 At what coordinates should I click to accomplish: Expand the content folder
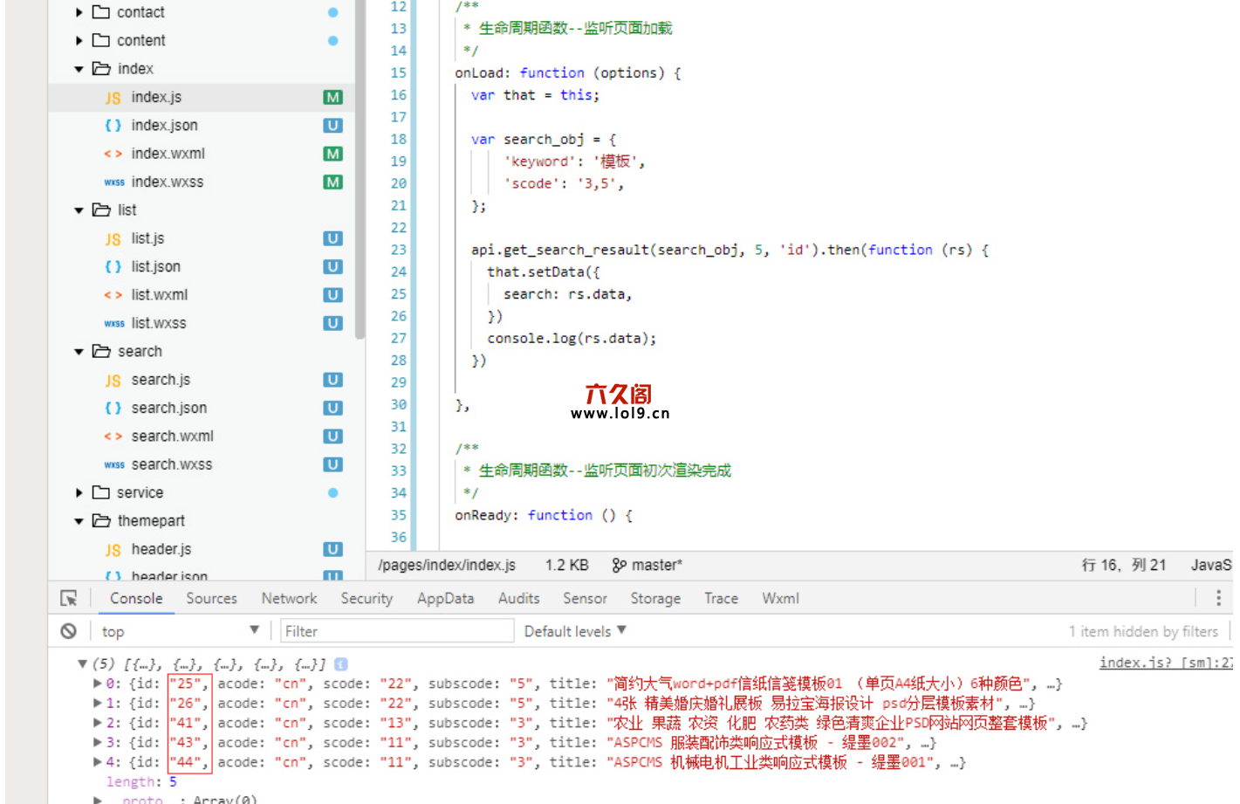79,40
